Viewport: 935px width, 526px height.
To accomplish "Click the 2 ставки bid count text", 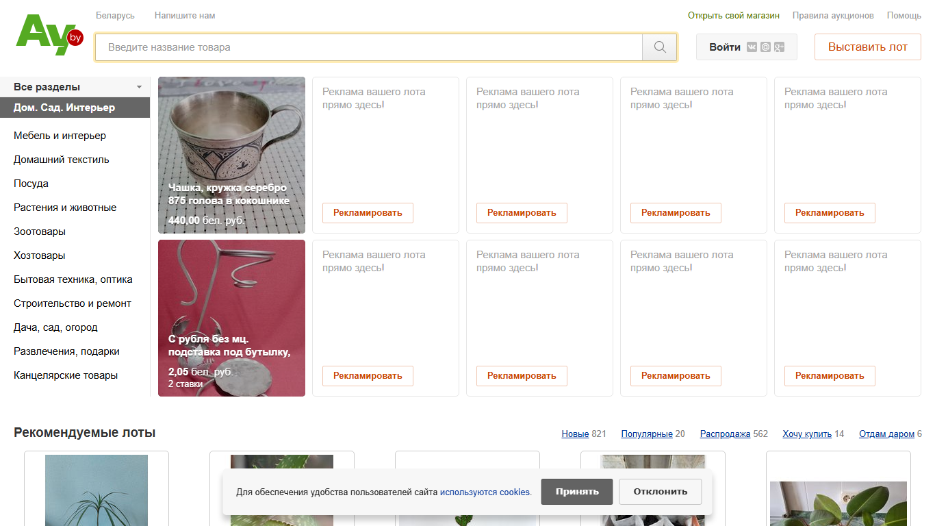I will point(185,384).
